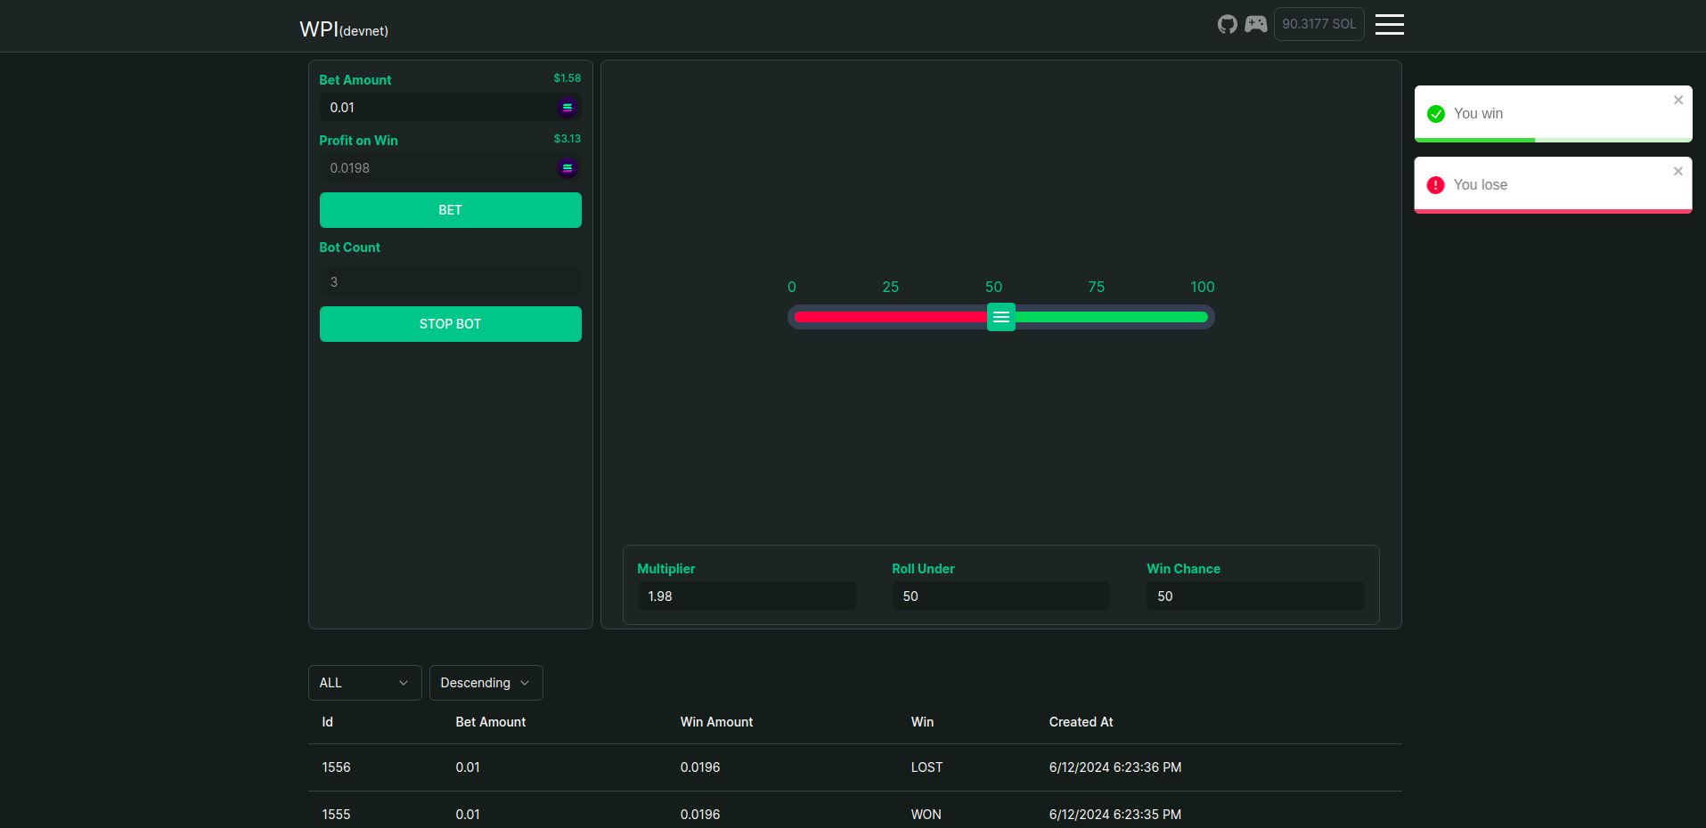Click the WON result cell
The width and height of the screenshot is (1706, 828).
[x=926, y=815]
